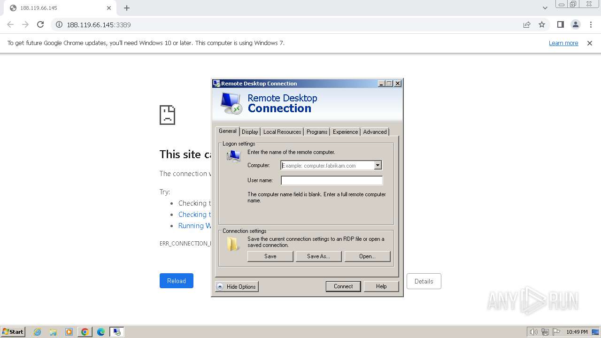Switch to the General tab
This screenshot has height=338, width=601.
point(228,131)
